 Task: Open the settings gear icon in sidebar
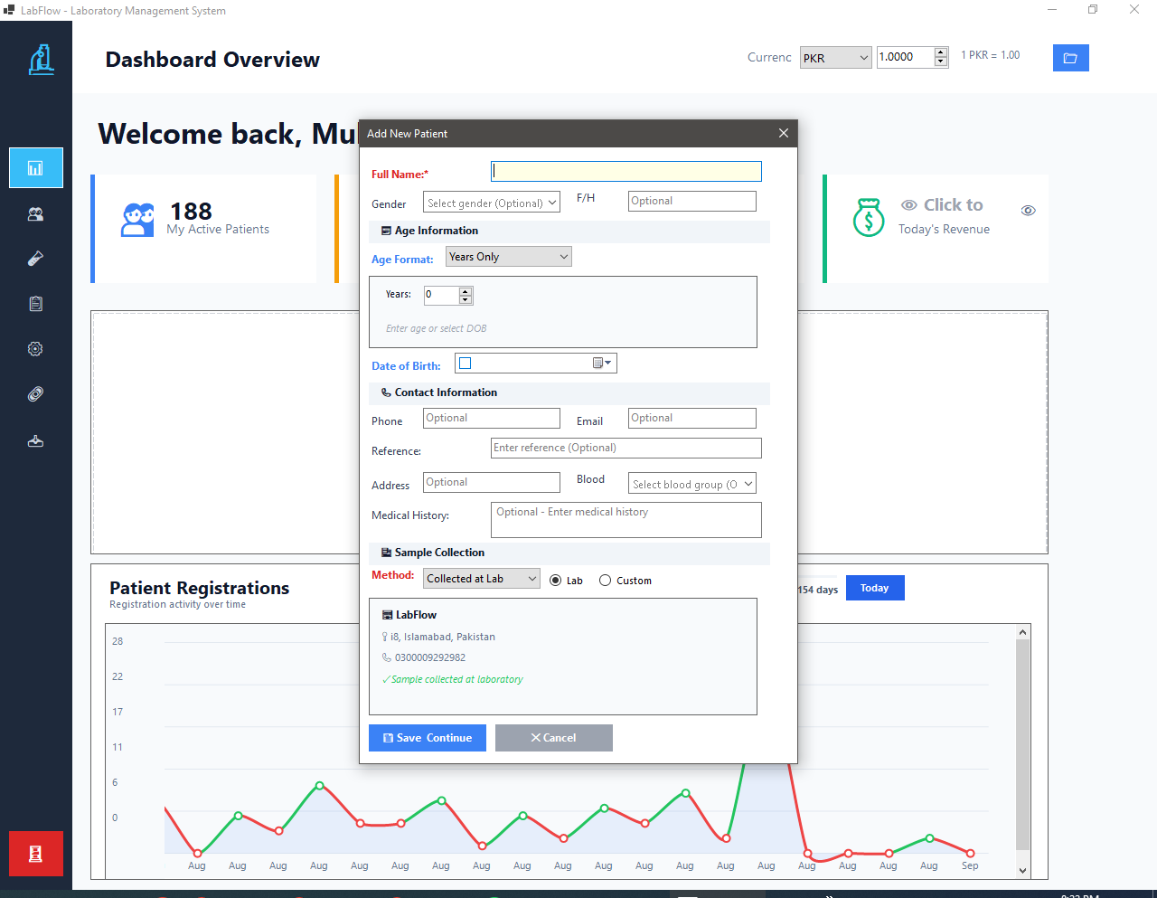coord(36,349)
